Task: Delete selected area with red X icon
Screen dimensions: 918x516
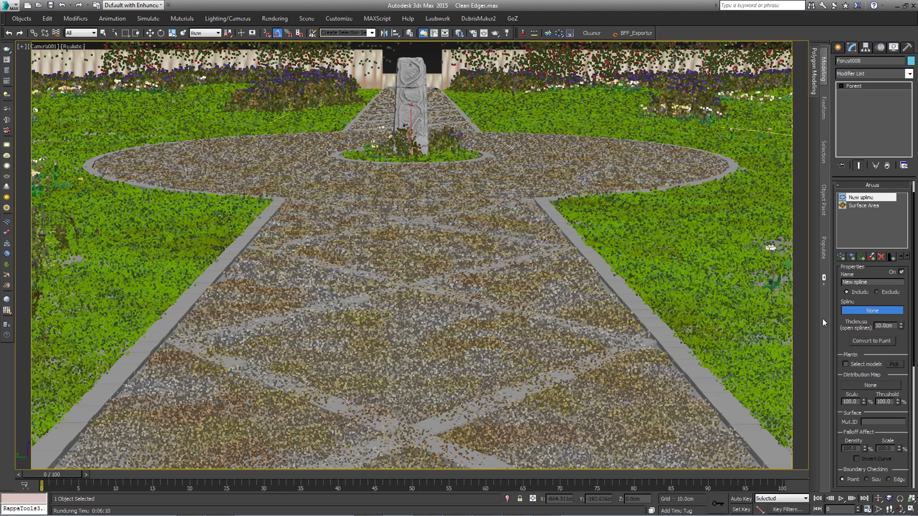Action: (x=881, y=256)
